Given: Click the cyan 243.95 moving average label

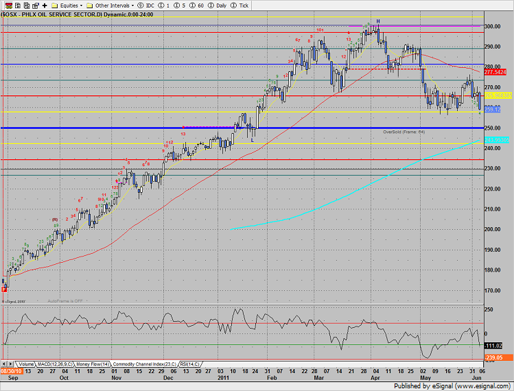Looking at the screenshot, I should pyautogui.click(x=497, y=140).
